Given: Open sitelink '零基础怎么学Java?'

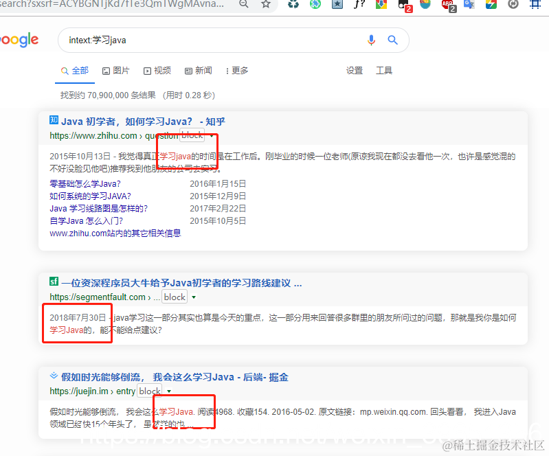Looking at the screenshot, I should coord(85,184).
